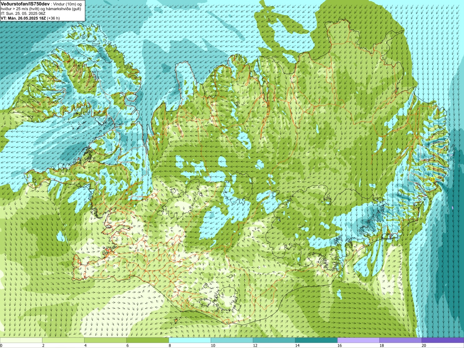
Task: Select the 16–18 m/s lavender legend color
Action: [x=358, y=340]
